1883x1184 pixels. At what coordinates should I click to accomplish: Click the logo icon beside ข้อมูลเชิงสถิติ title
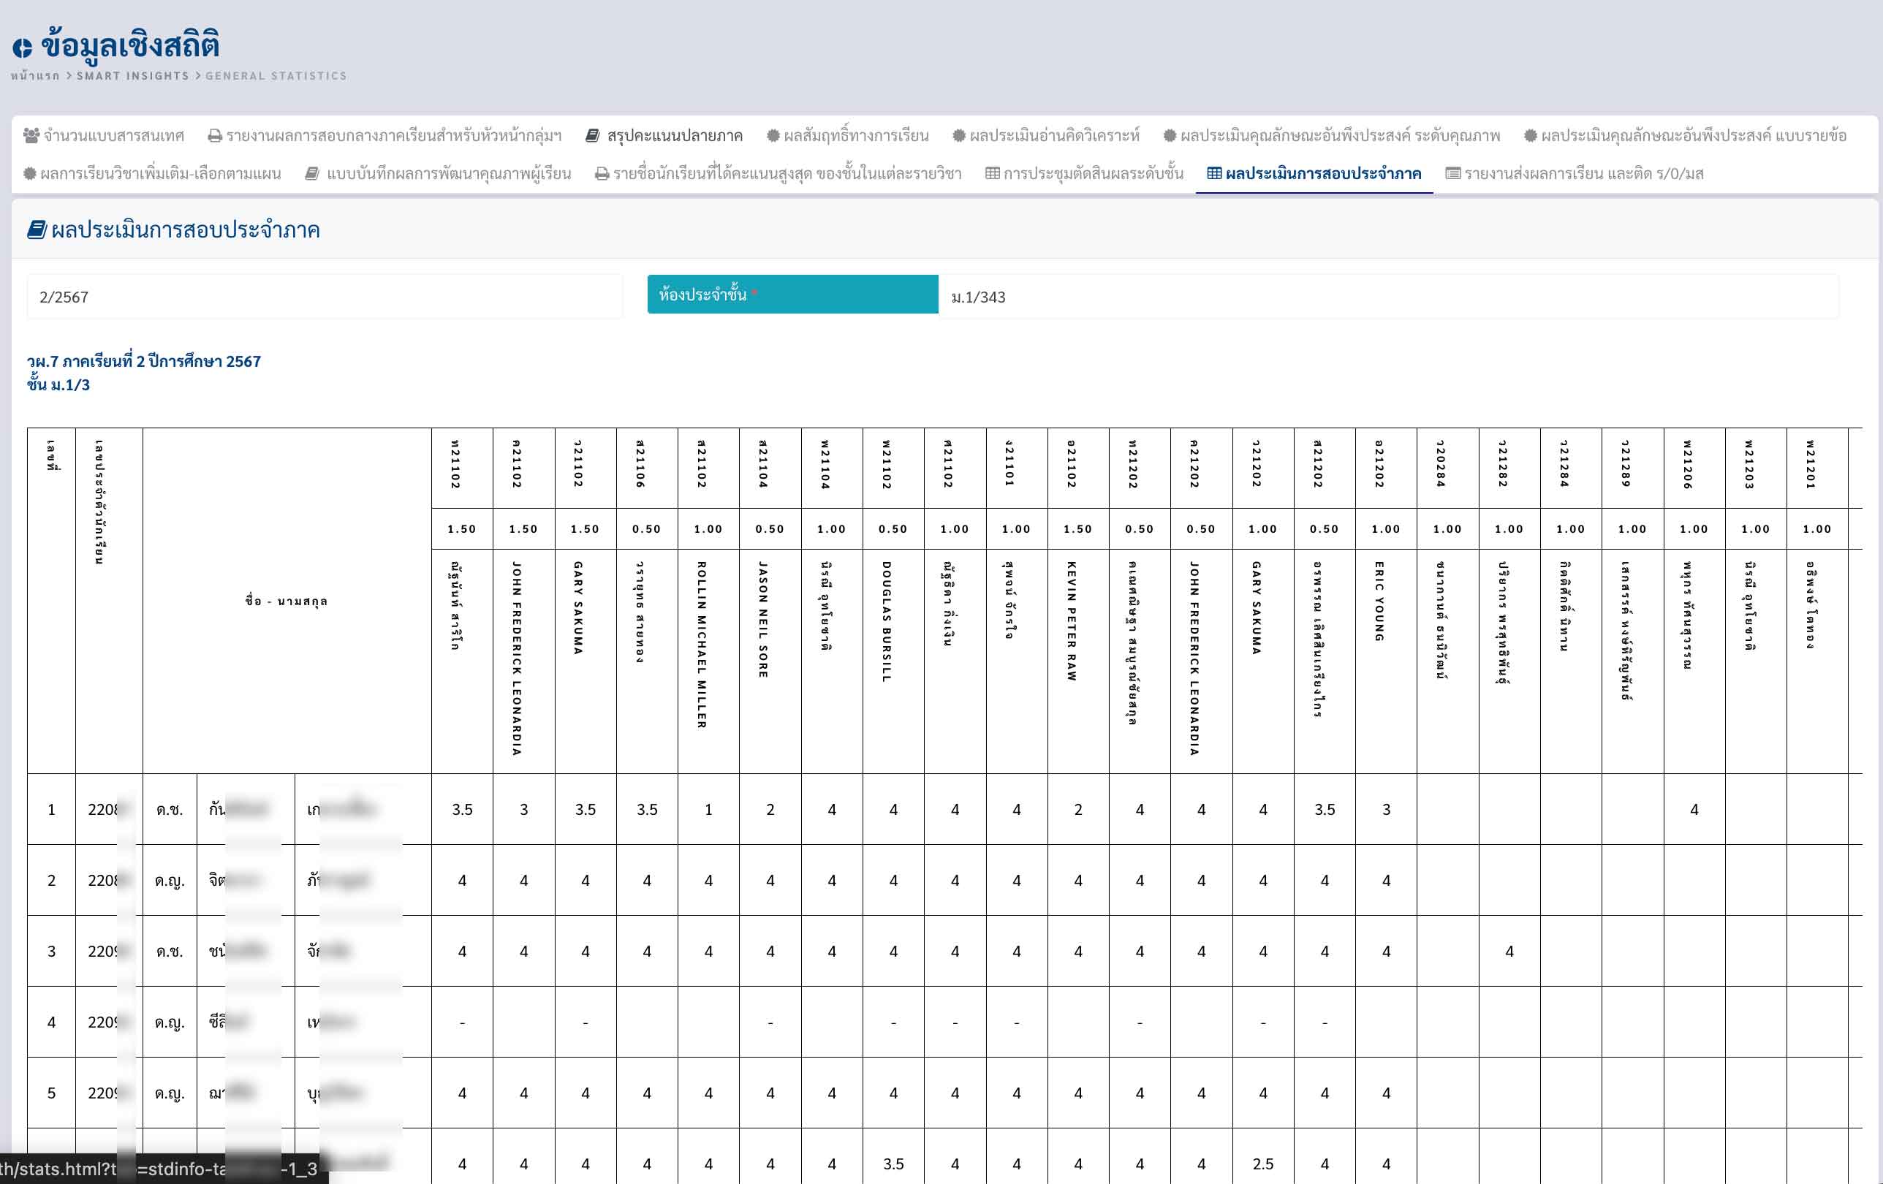pyautogui.click(x=22, y=48)
